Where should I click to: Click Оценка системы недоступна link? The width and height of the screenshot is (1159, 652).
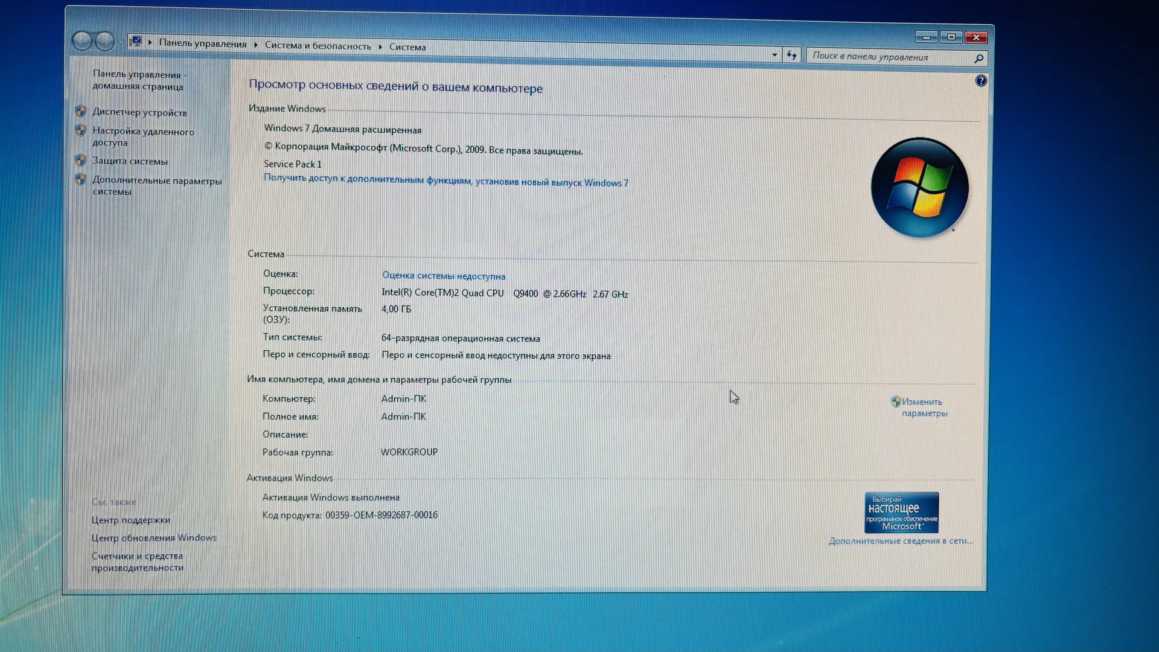point(444,275)
